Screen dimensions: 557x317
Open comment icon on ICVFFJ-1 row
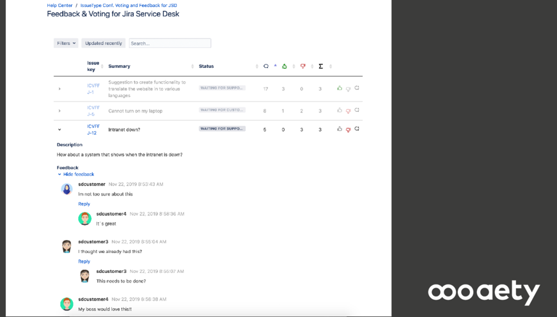point(357,88)
